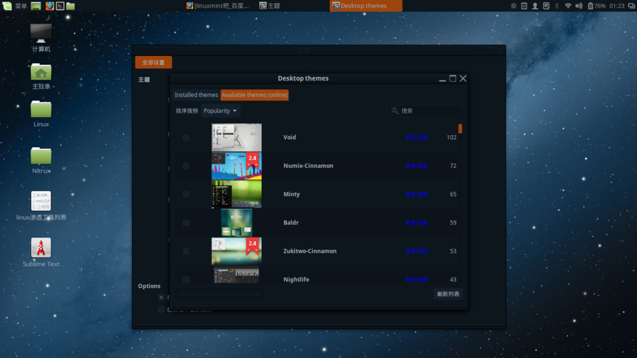
Task: Click the 刷新列表 refresh button
Action: point(448,294)
